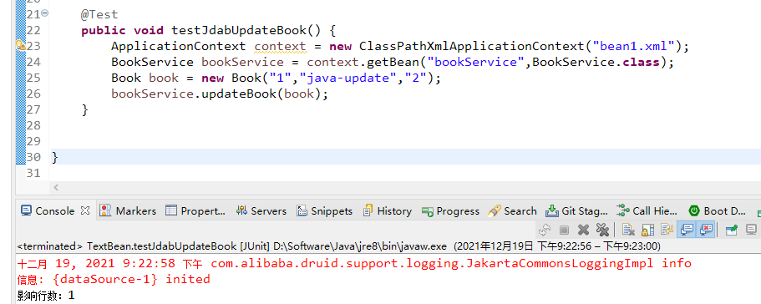This screenshot has height=304, width=761.
Task: Open the Call Hierarchy tab
Action: coord(647,211)
